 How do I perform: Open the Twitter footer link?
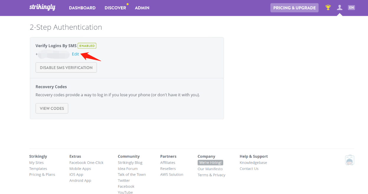pos(124,180)
